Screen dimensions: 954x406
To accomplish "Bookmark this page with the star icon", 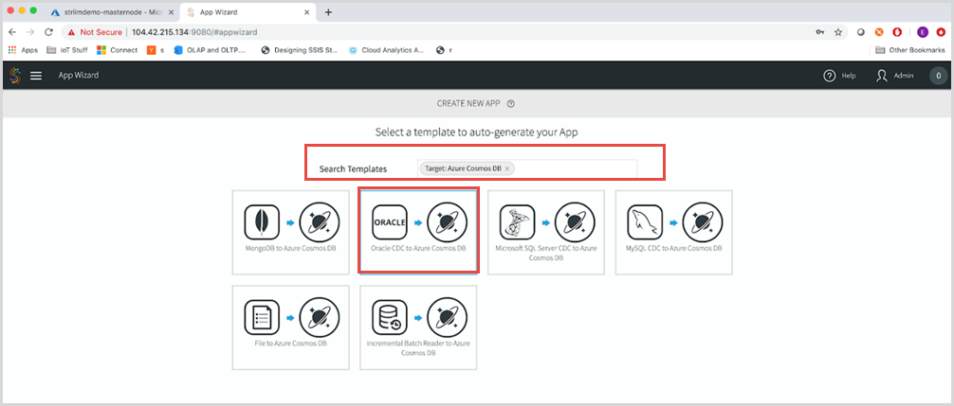I will point(837,32).
